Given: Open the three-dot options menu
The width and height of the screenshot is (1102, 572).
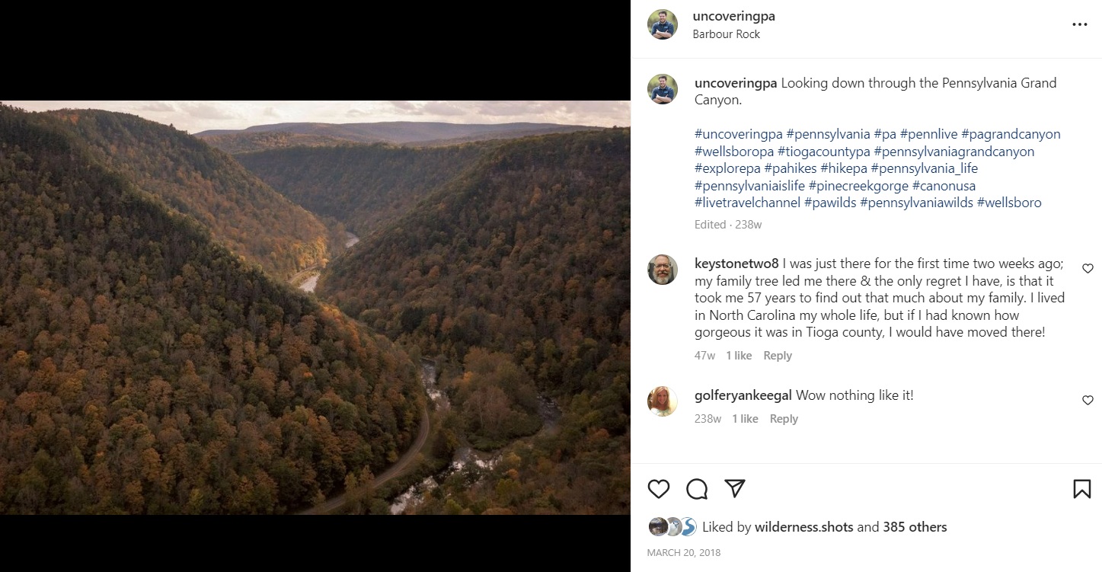Looking at the screenshot, I should [x=1080, y=24].
